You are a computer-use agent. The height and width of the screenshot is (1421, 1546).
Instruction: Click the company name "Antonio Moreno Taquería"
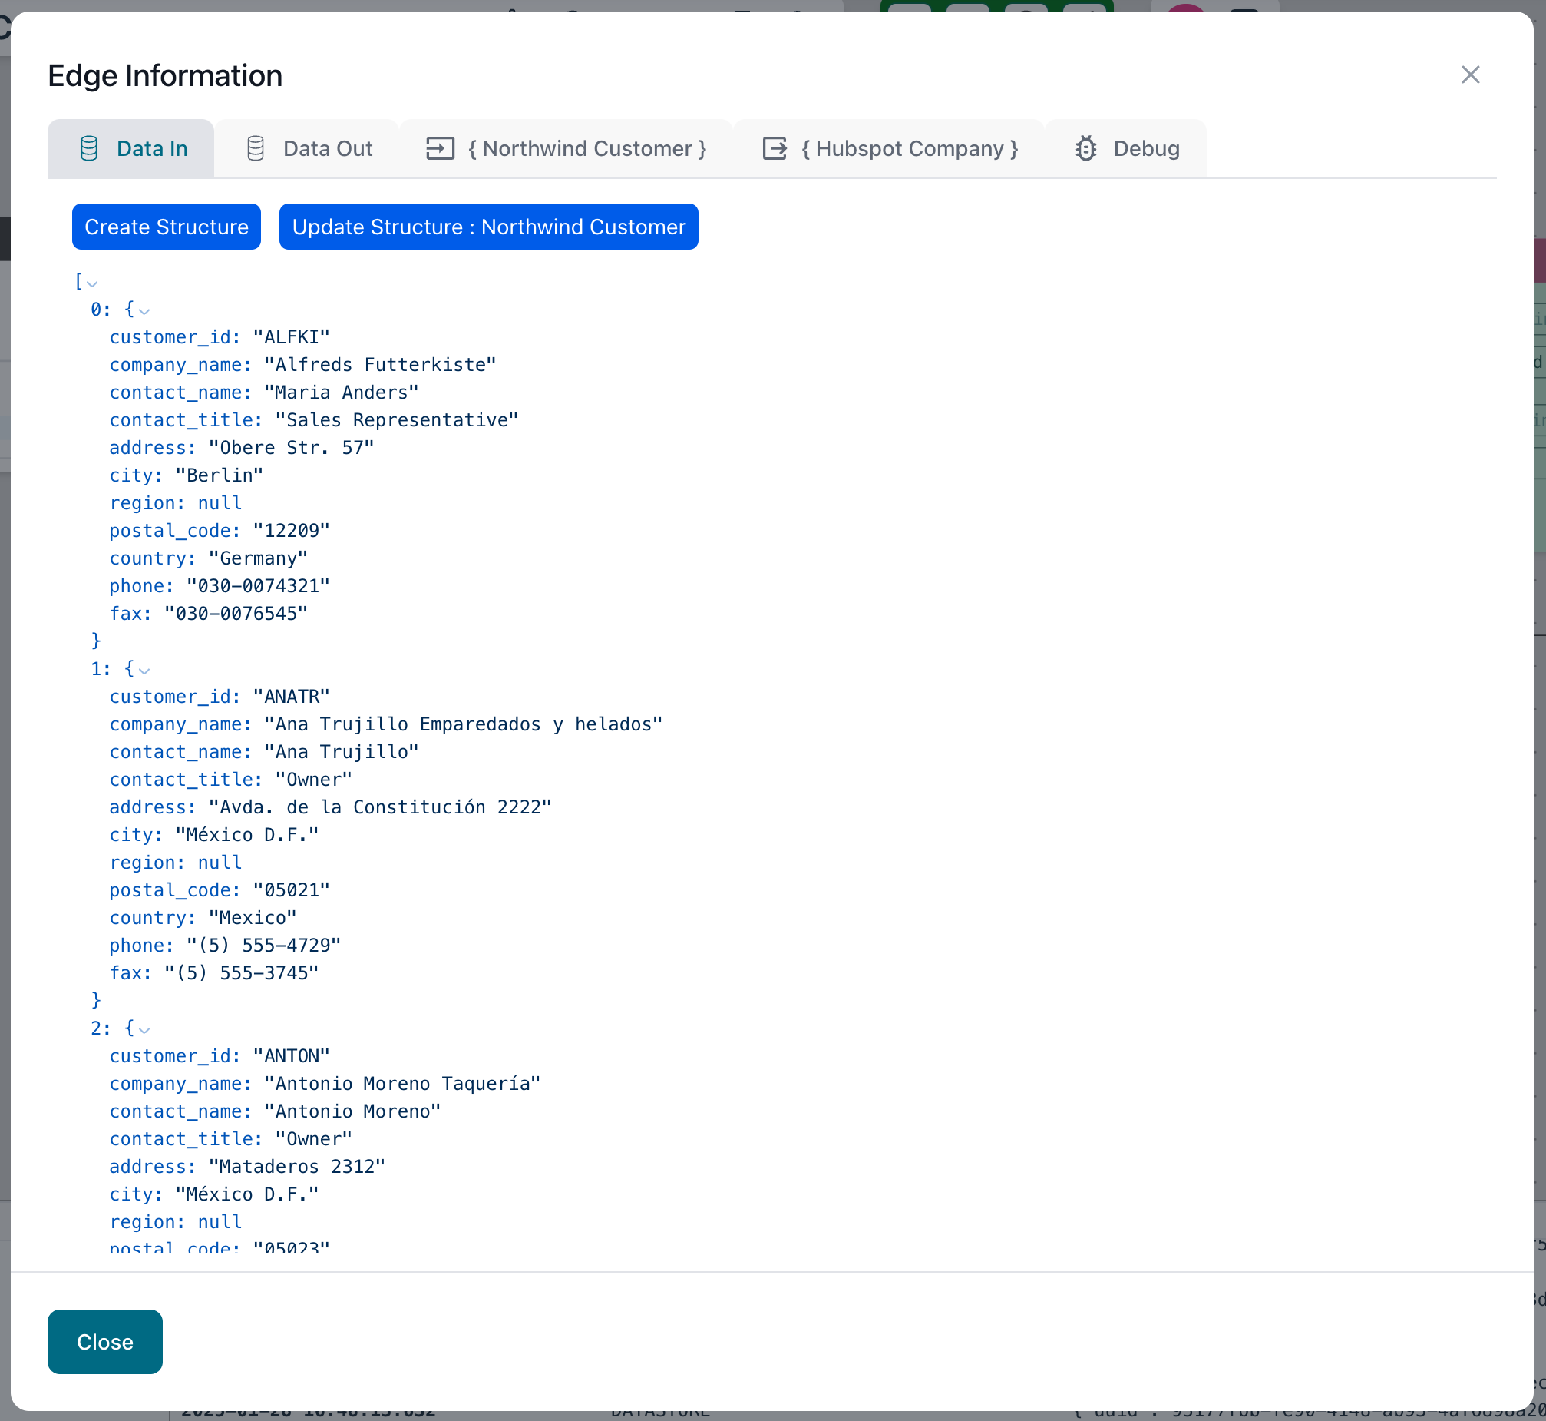pyautogui.click(x=402, y=1085)
